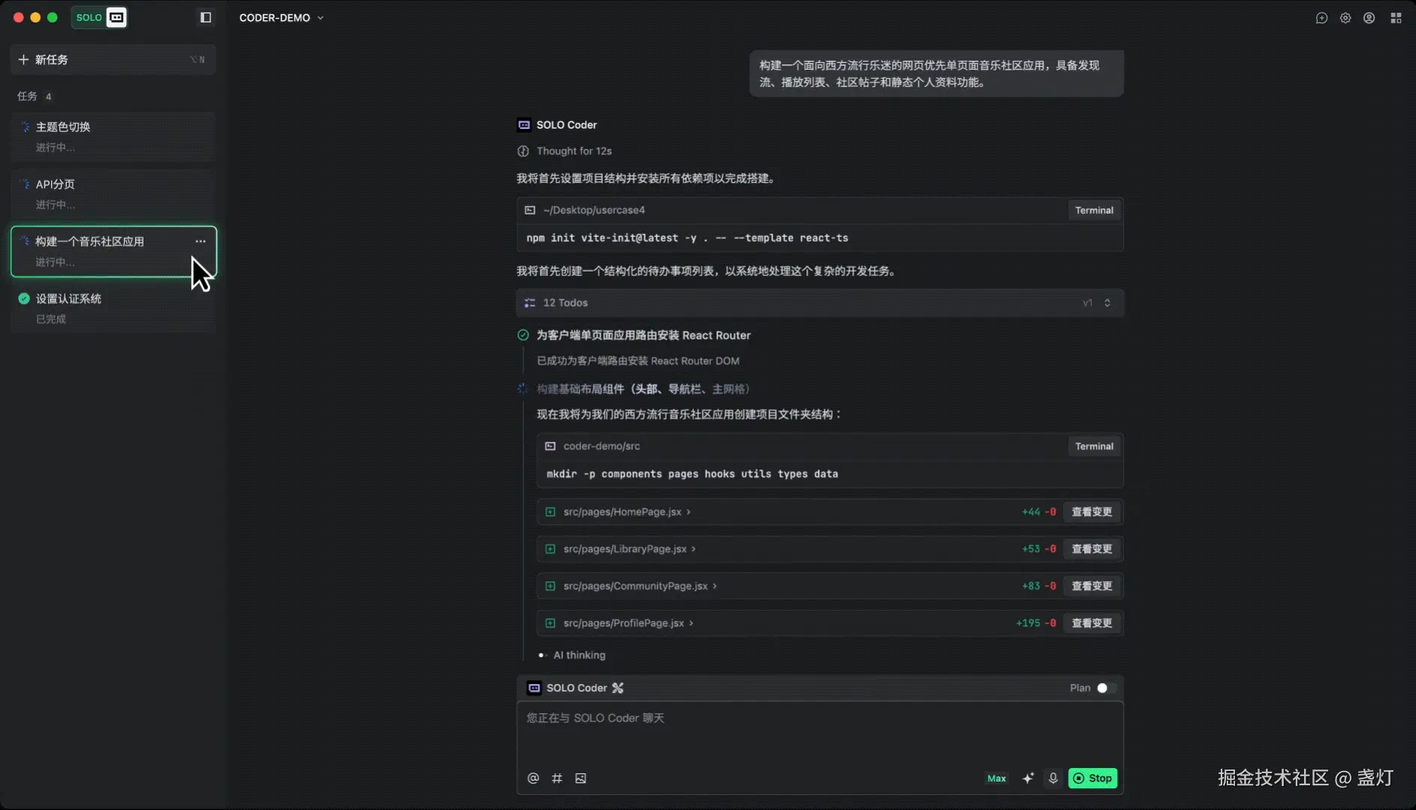Click the terminal icon beside ~/Desktop/usercase4
Viewport: 1416px width, 810px height.
(x=530, y=210)
